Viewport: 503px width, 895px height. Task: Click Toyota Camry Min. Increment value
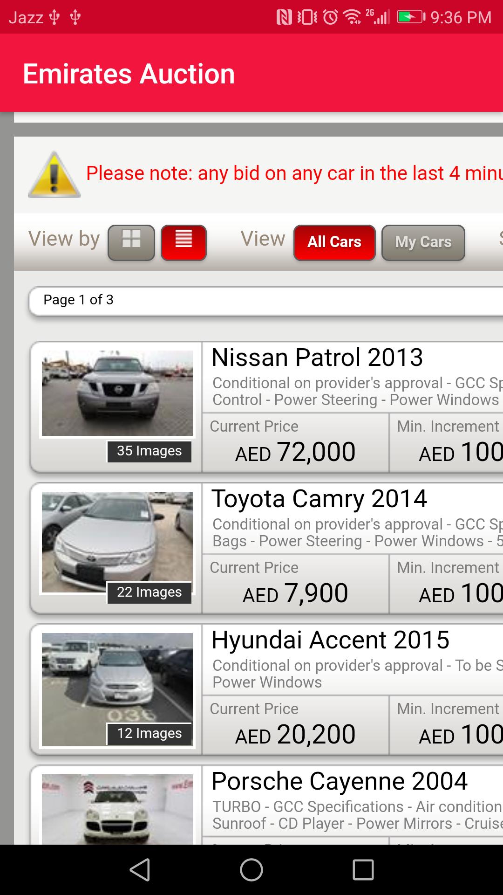coord(461,593)
